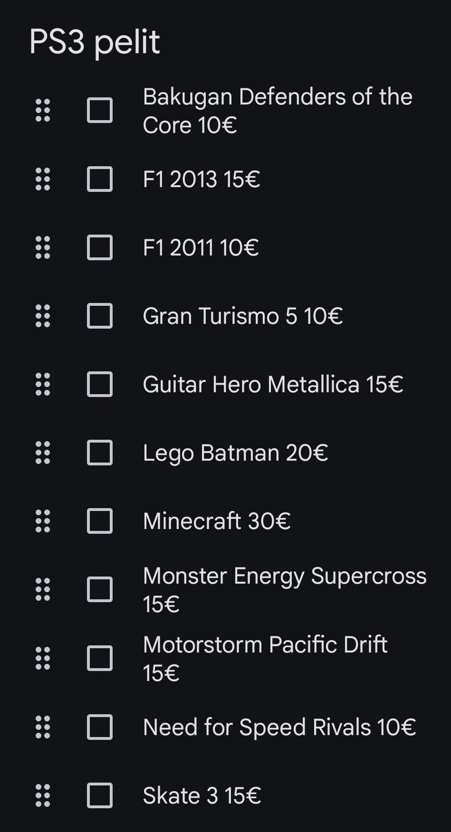Mark Lego Batman 20€ as done

100,453
